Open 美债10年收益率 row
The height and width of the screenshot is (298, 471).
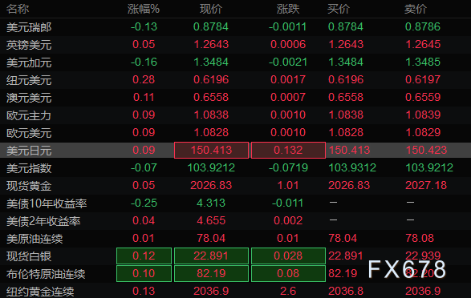[236, 203]
